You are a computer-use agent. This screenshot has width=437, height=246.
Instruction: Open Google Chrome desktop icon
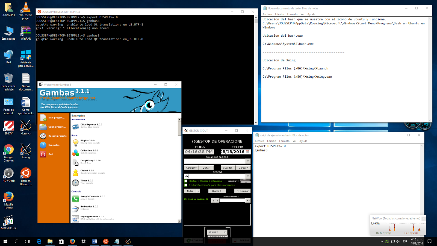coord(8,153)
